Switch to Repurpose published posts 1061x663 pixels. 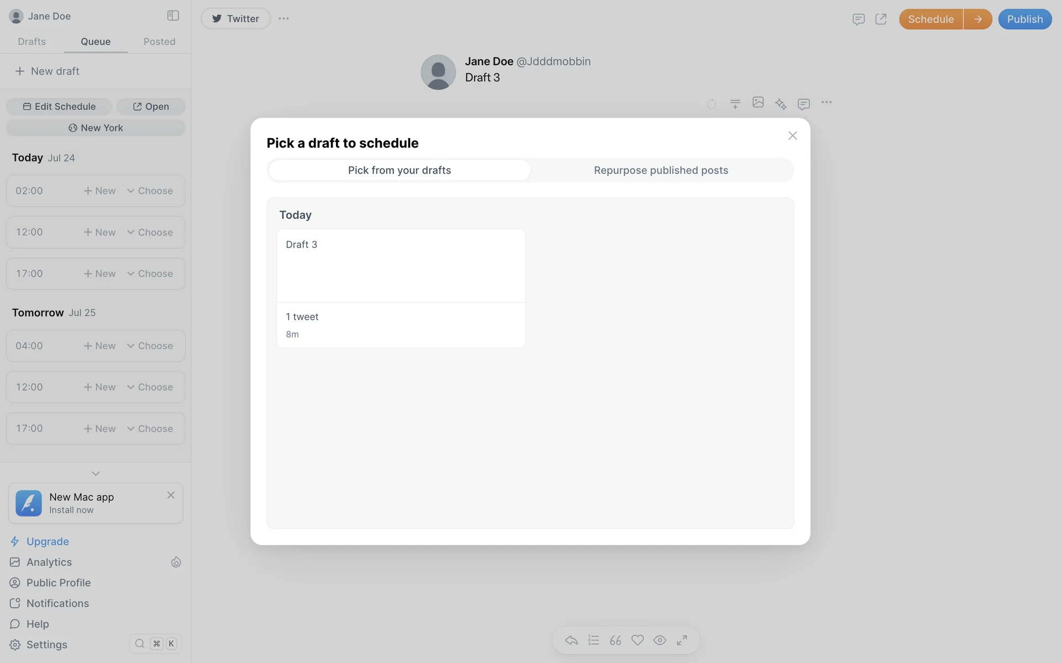click(x=660, y=170)
